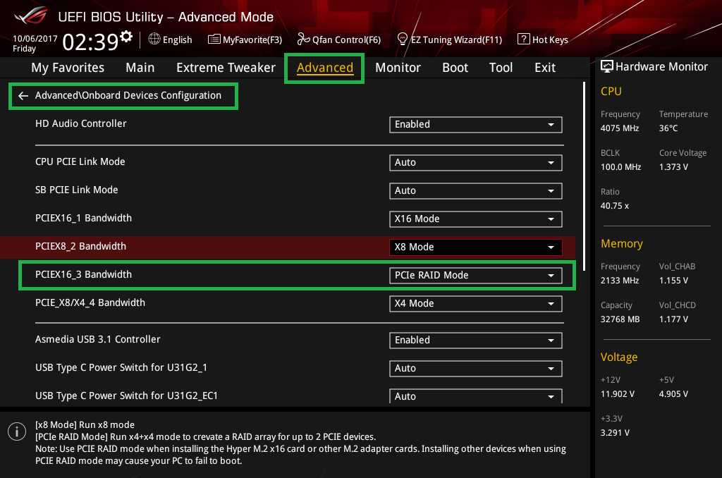
Task: Click the BCLK value 100.0 MHz
Action: [620, 166]
